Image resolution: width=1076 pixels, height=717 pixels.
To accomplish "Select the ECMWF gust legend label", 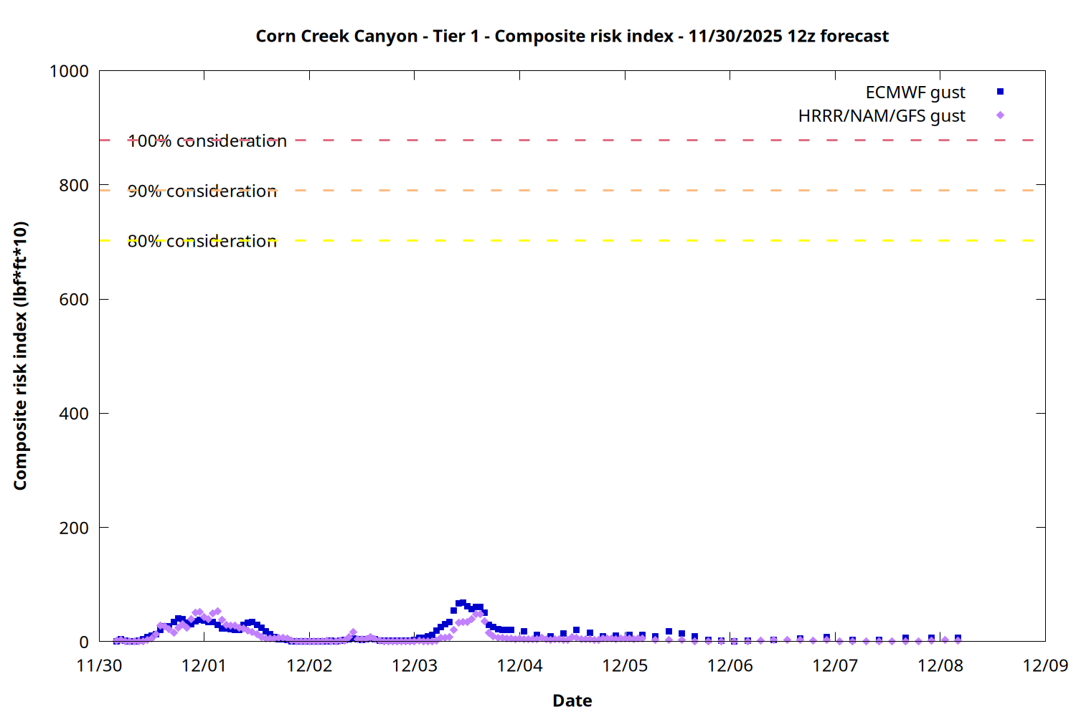I will 915,92.
